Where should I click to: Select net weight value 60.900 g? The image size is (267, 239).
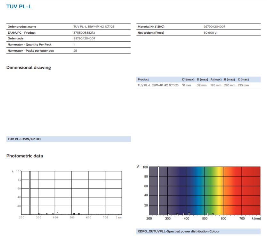pos(210,32)
